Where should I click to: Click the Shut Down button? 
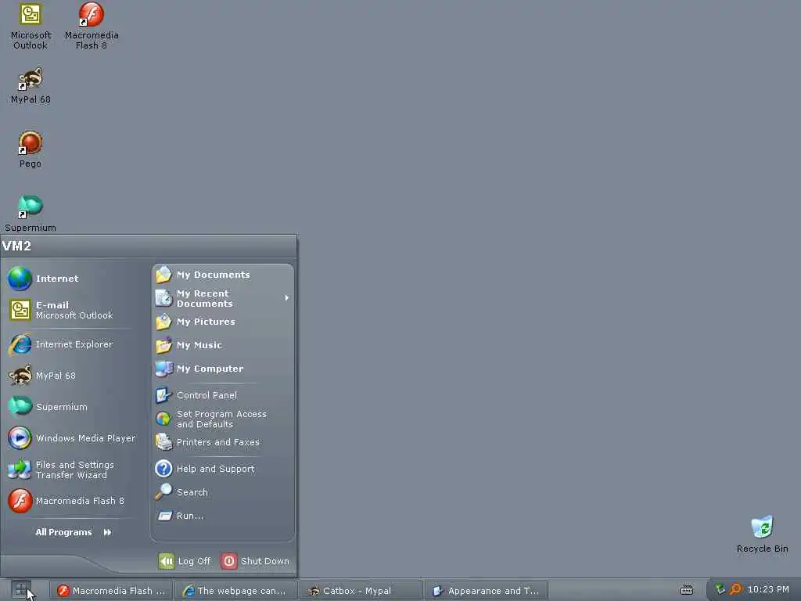[256, 561]
